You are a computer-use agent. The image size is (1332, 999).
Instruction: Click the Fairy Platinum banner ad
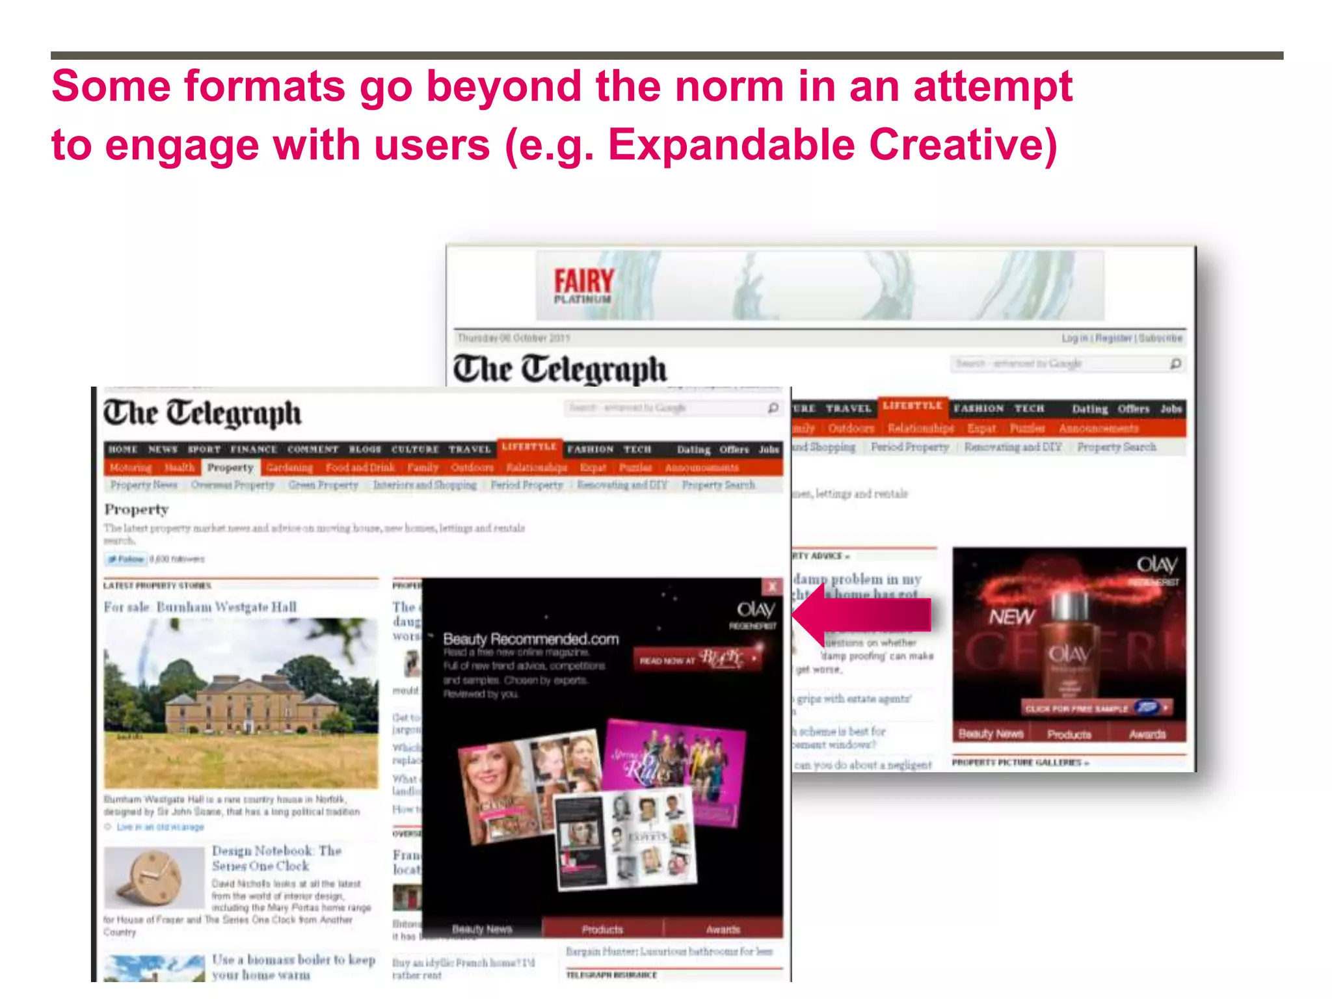click(819, 286)
